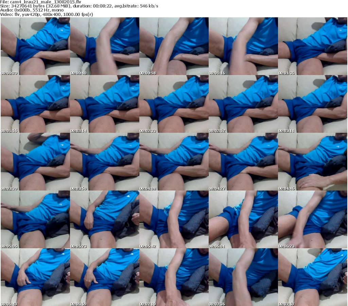
Task: Pick the thumbnail at 00:07:36
Action: [243, 277]
